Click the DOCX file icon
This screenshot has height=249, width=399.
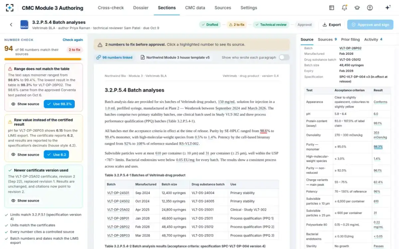[24, 25]
